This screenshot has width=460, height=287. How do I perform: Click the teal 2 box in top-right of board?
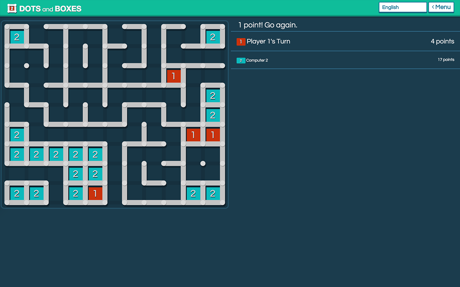[x=213, y=37]
